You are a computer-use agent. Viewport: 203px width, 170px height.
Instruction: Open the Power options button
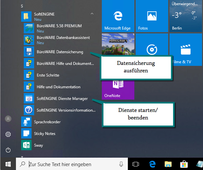[8, 150]
